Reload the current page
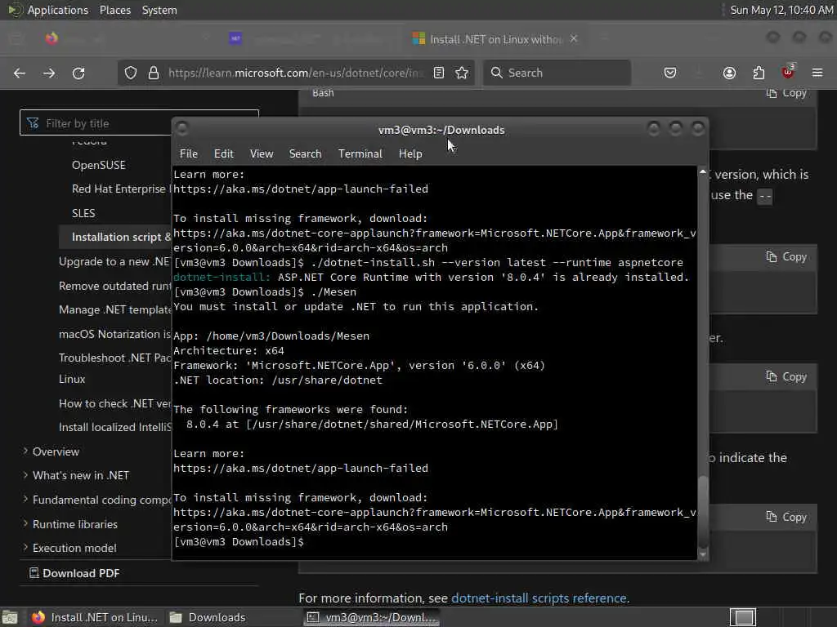The image size is (837, 627). 78,73
